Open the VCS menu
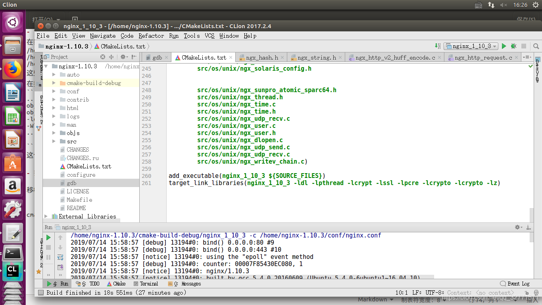This screenshot has width=542, height=305. (209, 36)
